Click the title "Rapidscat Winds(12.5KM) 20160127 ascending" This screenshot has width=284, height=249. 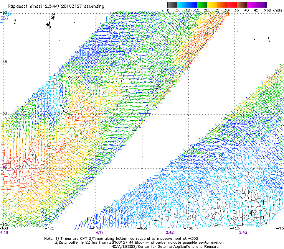tap(56, 7)
